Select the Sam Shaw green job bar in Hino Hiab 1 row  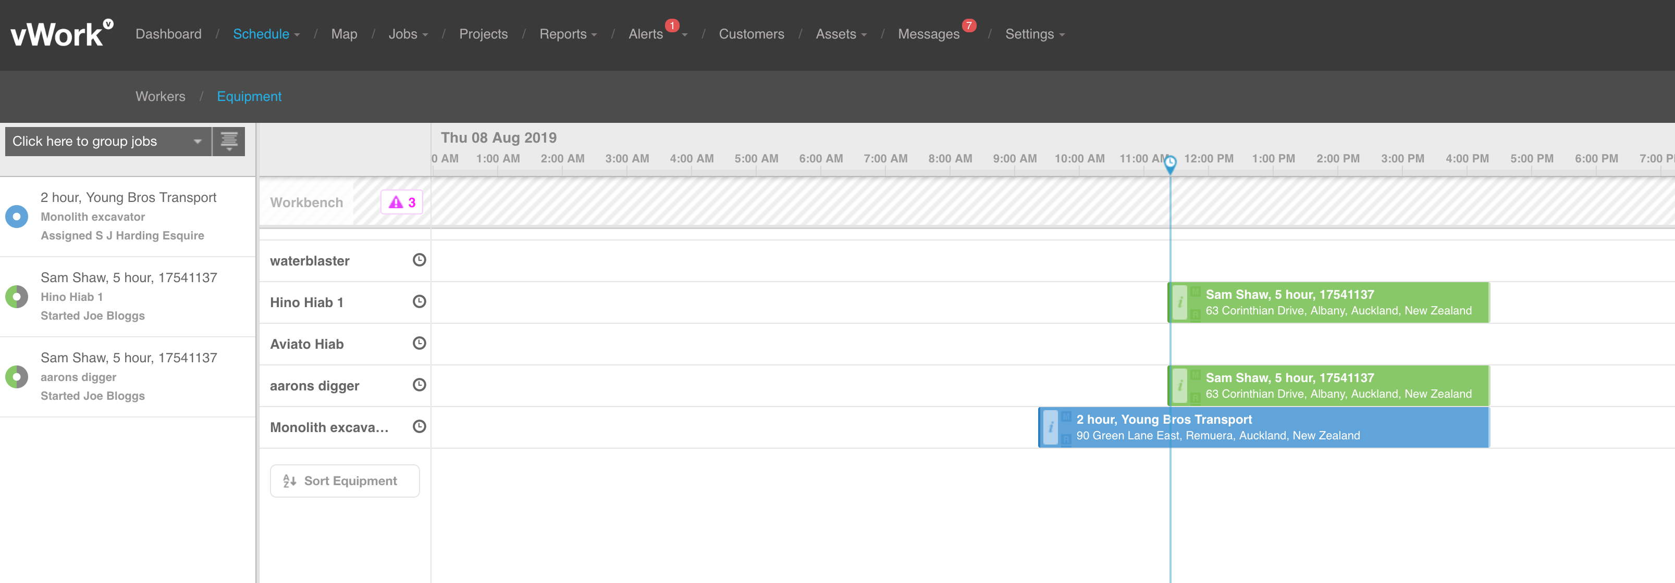point(1328,302)
